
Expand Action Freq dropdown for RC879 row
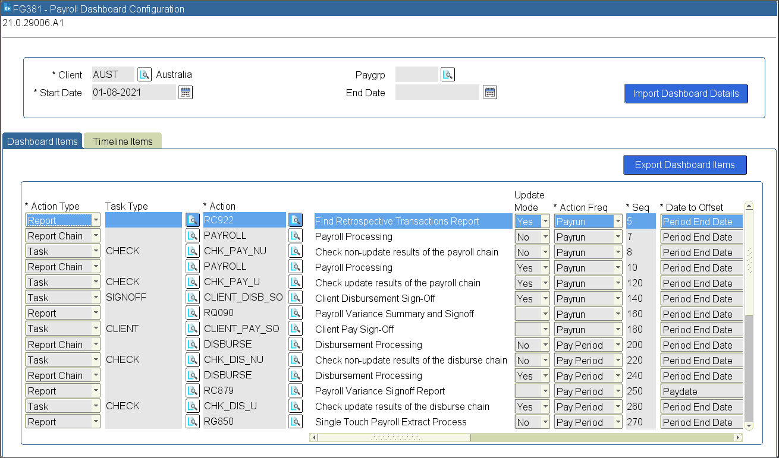[618, 391]
